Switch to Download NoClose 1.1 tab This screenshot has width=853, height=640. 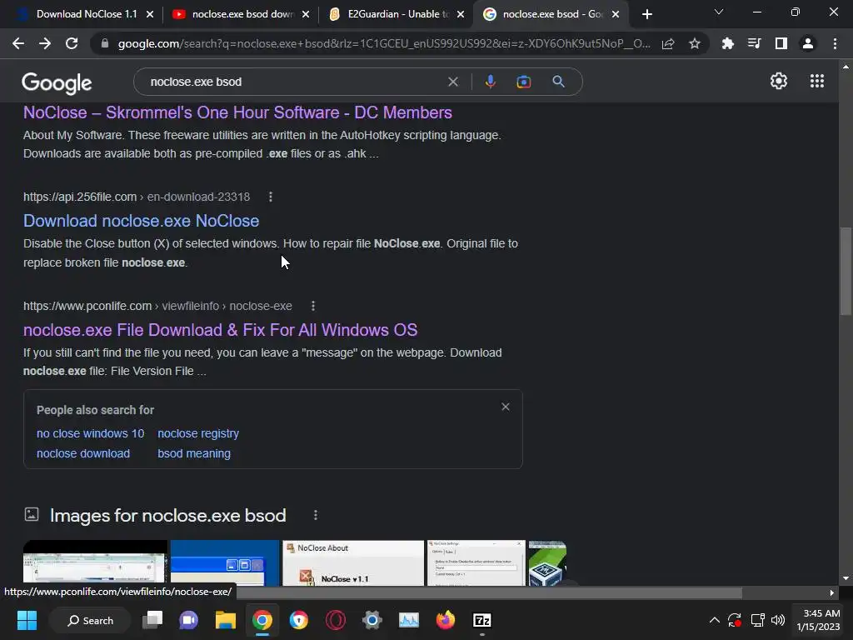coord(79,14)
